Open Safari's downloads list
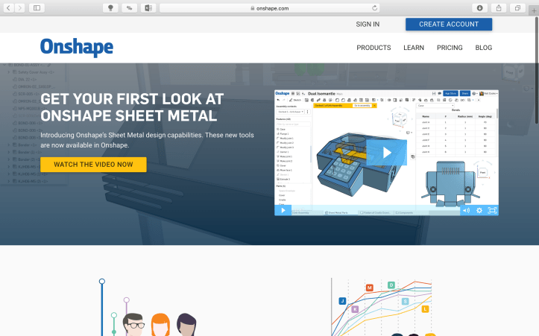539x336 pixels. pos(479,7)
